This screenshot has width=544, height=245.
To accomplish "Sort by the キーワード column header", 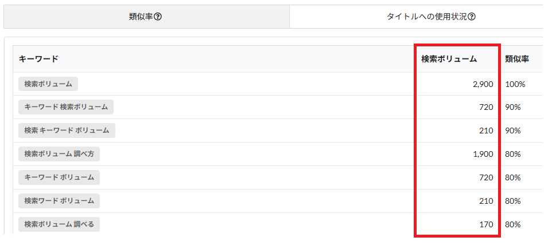I will coord(38,59).
